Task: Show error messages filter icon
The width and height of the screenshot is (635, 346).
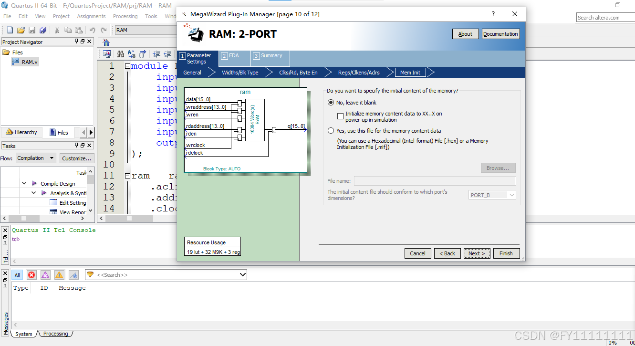Action: click(31, 275)
